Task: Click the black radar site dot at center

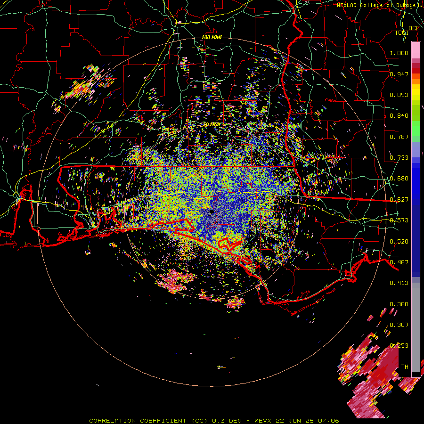Action: [x=212, y=212]
